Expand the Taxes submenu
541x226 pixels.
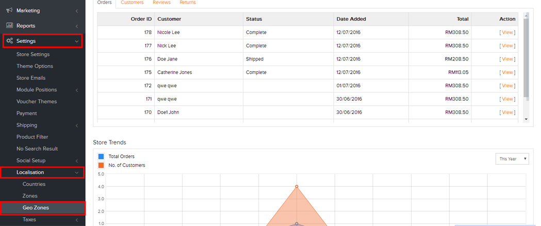[x=77, y=220]
